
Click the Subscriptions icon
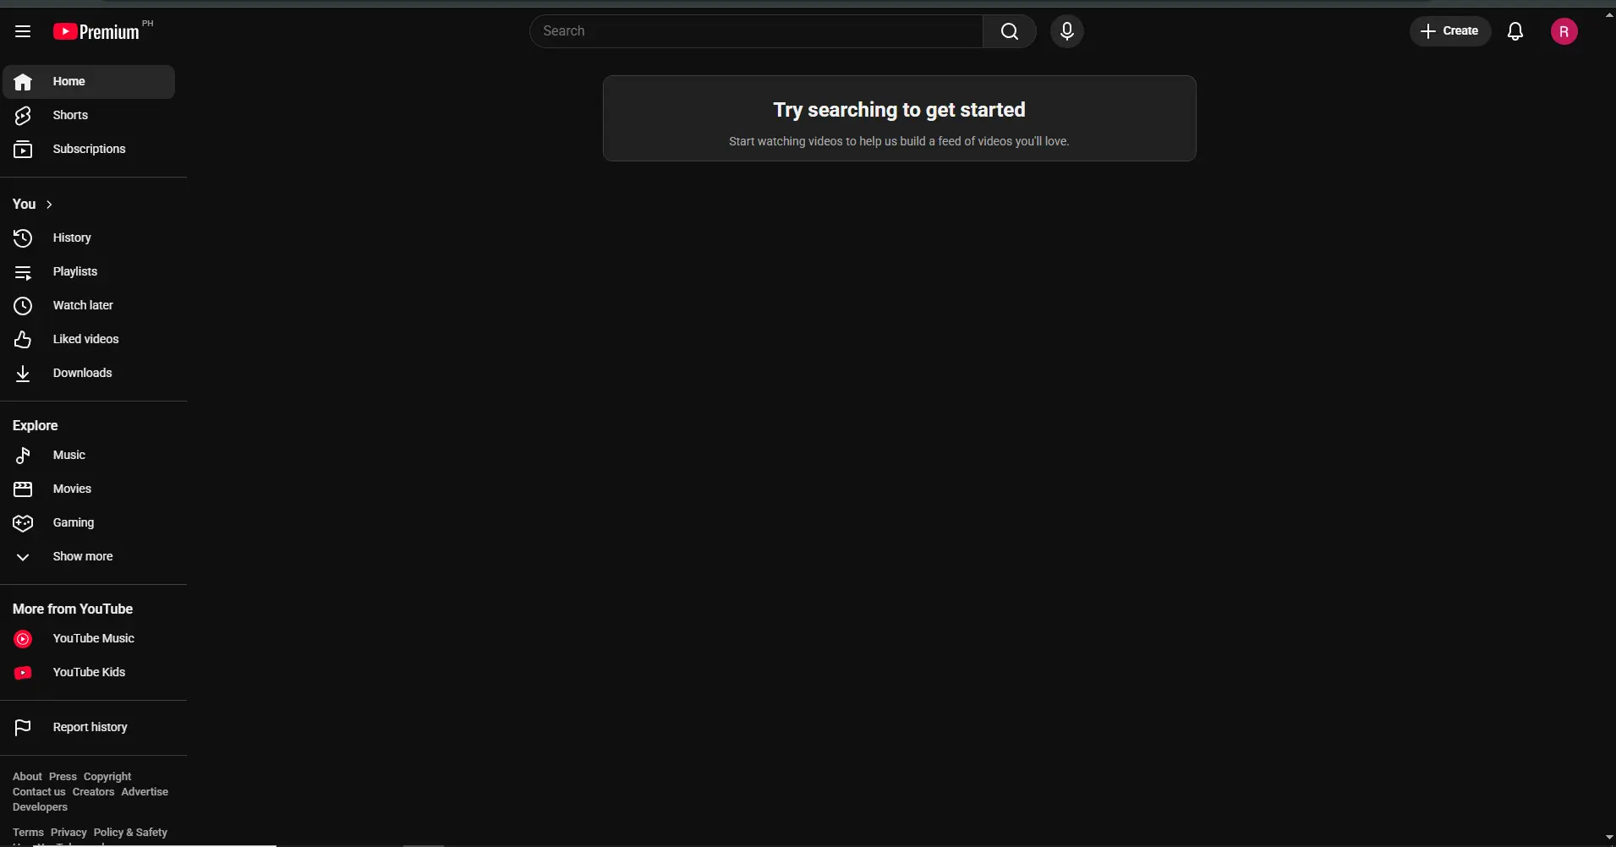point(23,150)
